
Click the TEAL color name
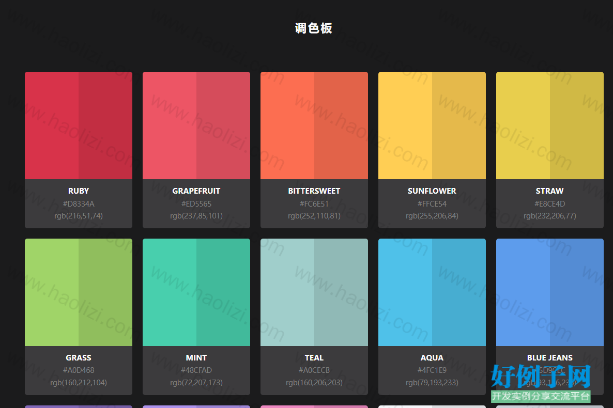(x=314, y=357)
